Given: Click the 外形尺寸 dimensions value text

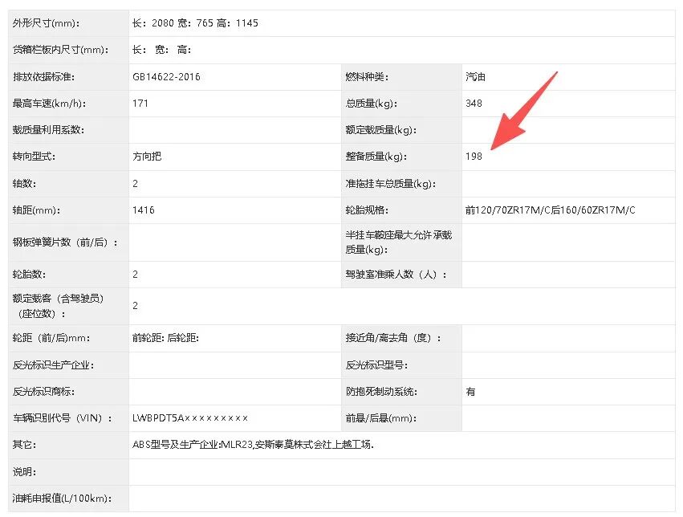Looking at the screenshot, I should point(195,23).
